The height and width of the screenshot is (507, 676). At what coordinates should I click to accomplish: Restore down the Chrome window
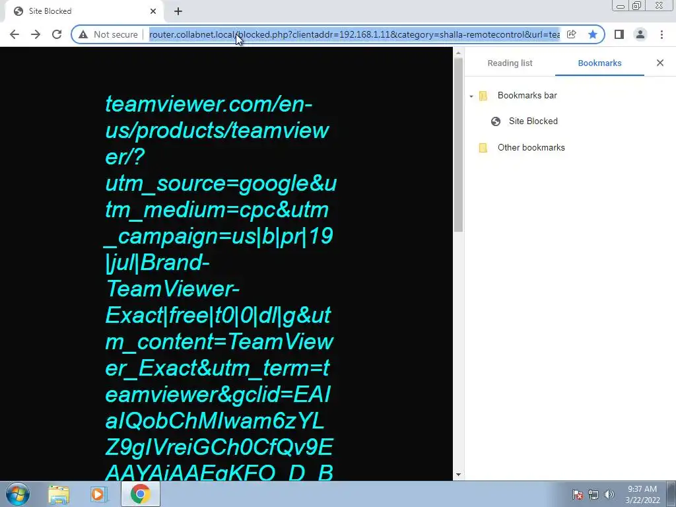[637, 6]
